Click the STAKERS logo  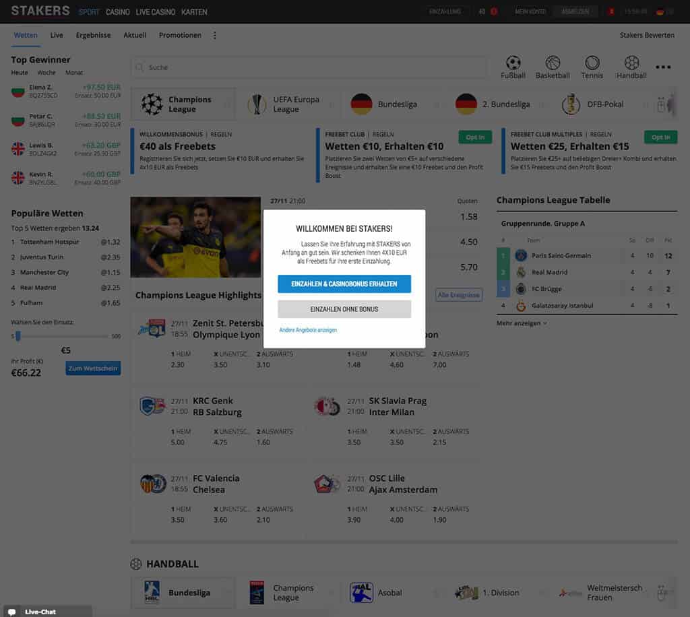click(x=40, y=11)
